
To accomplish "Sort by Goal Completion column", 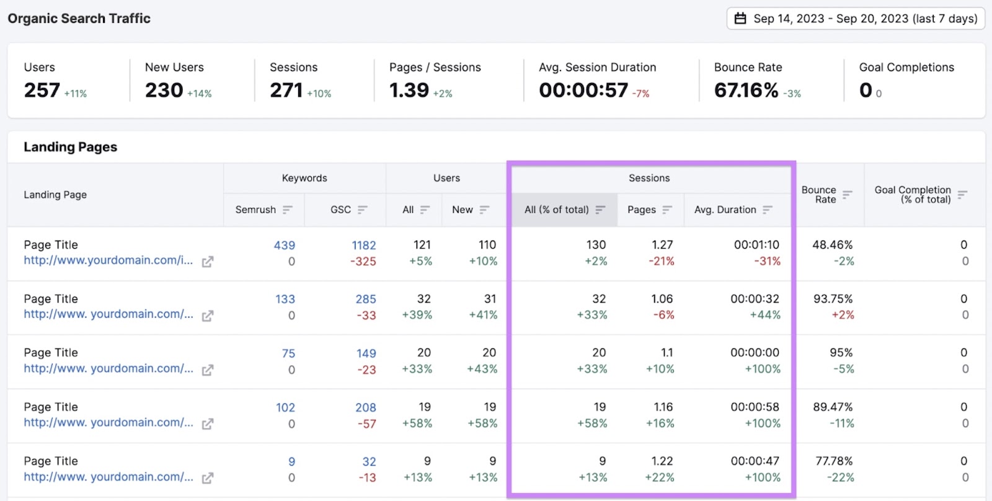I will coord(962,195).
